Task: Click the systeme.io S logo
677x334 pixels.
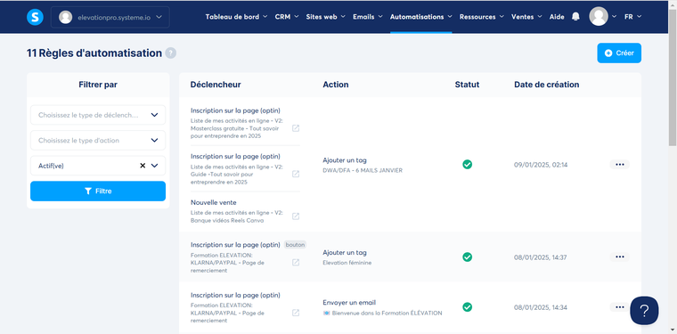Action: [x=35, y=17]
